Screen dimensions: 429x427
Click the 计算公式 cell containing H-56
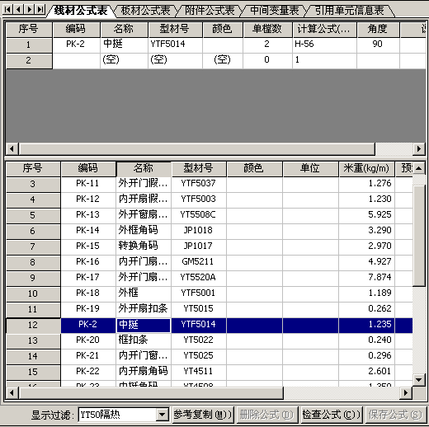tap(324, 44)
